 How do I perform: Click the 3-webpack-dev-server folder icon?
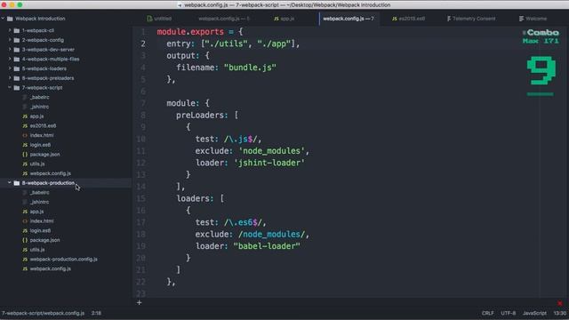[x=17, y=50]
